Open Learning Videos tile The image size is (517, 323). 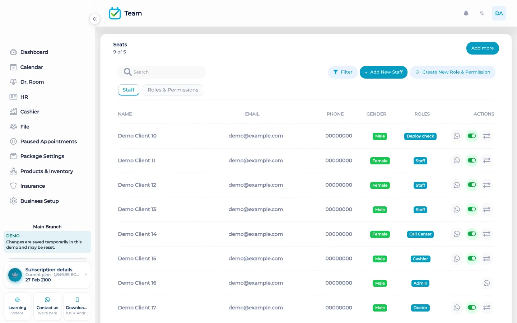click(17, 306)
